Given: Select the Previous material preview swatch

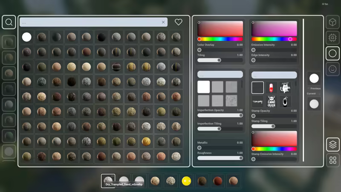Looking at the screenshot, I should click(x=314, y=79).
